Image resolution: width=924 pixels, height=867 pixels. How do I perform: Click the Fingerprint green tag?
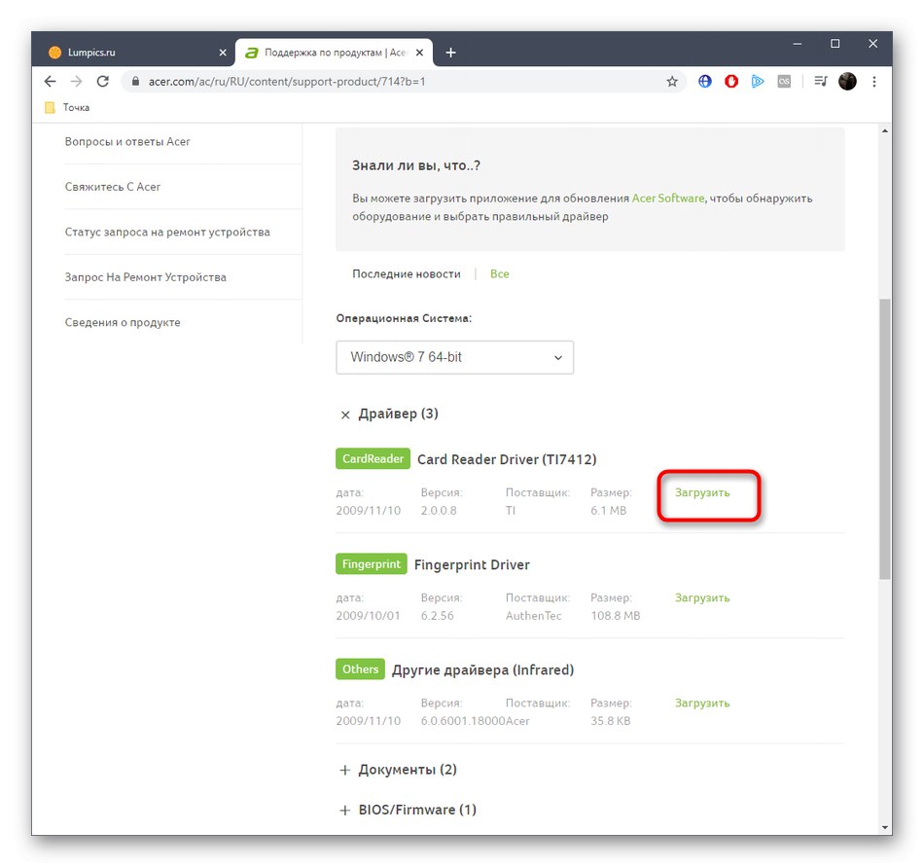pos(372,564)
